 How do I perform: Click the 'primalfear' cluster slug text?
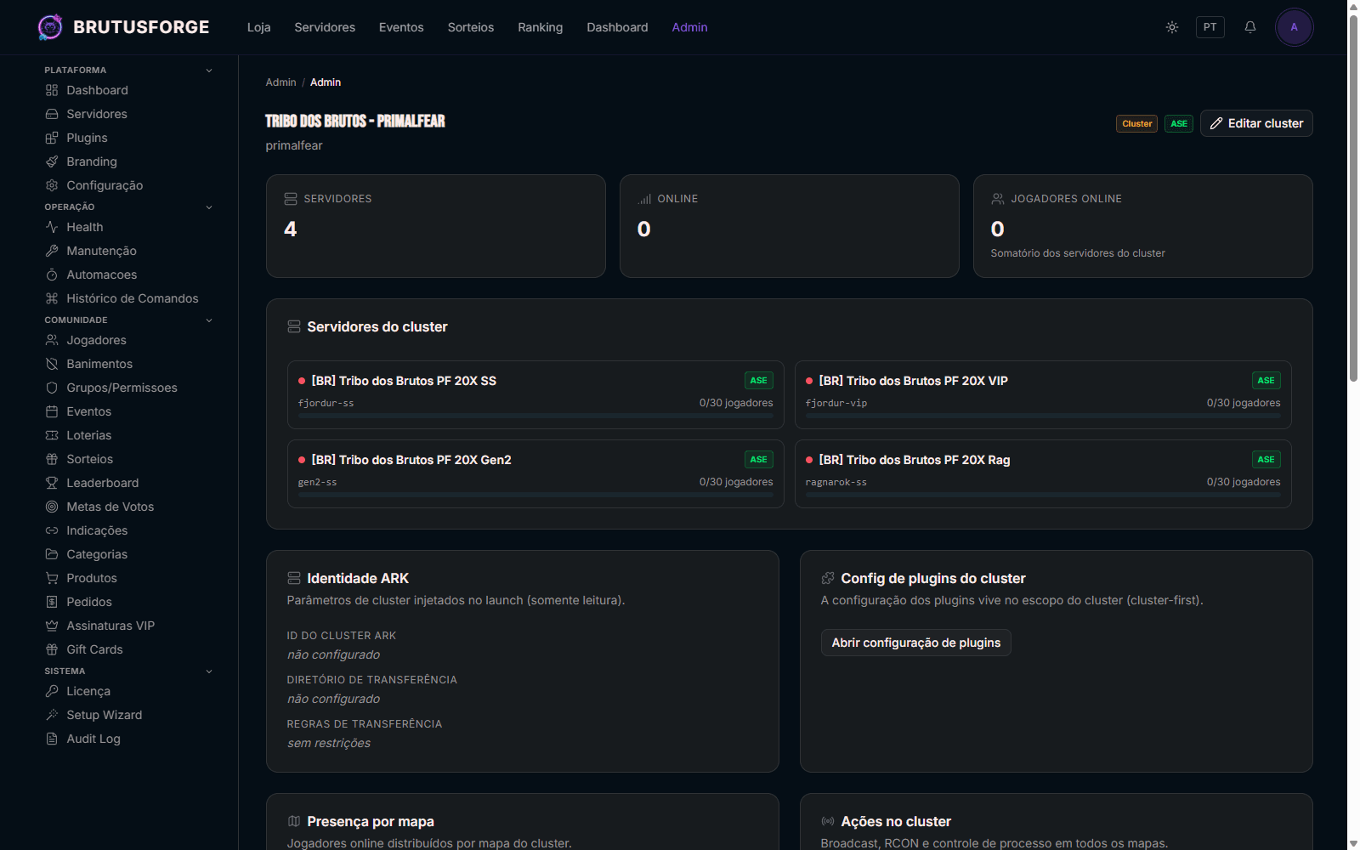point(294,145)
